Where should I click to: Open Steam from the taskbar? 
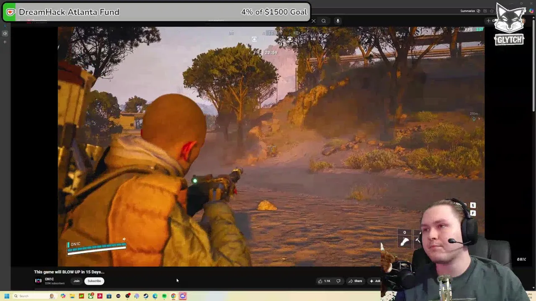click(x=146, y=296)
